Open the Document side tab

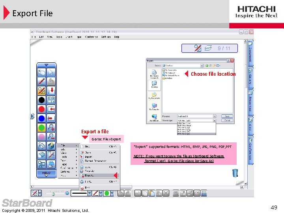point(250,52)
